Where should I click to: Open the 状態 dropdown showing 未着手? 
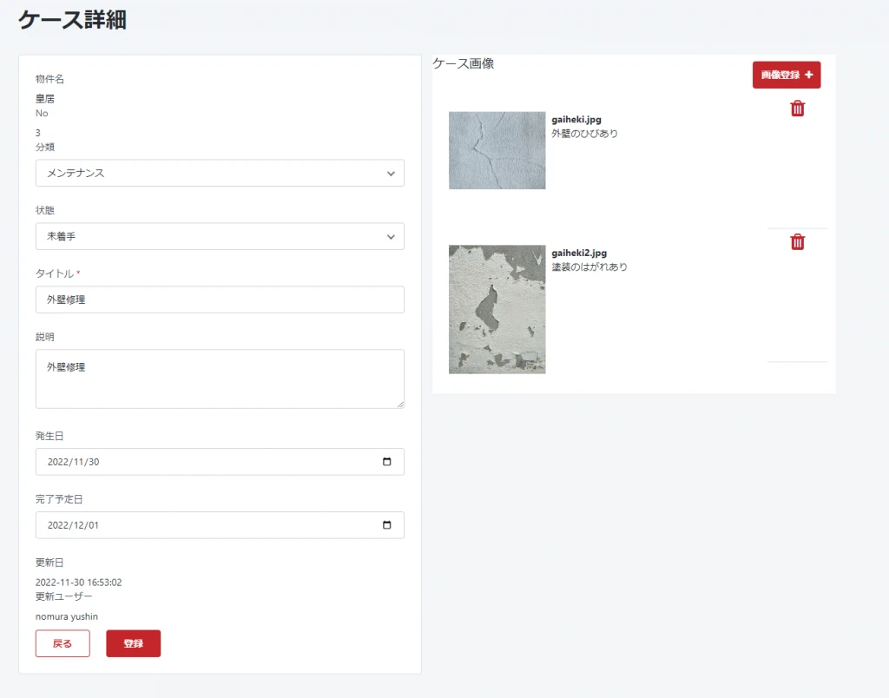point(220,236)
